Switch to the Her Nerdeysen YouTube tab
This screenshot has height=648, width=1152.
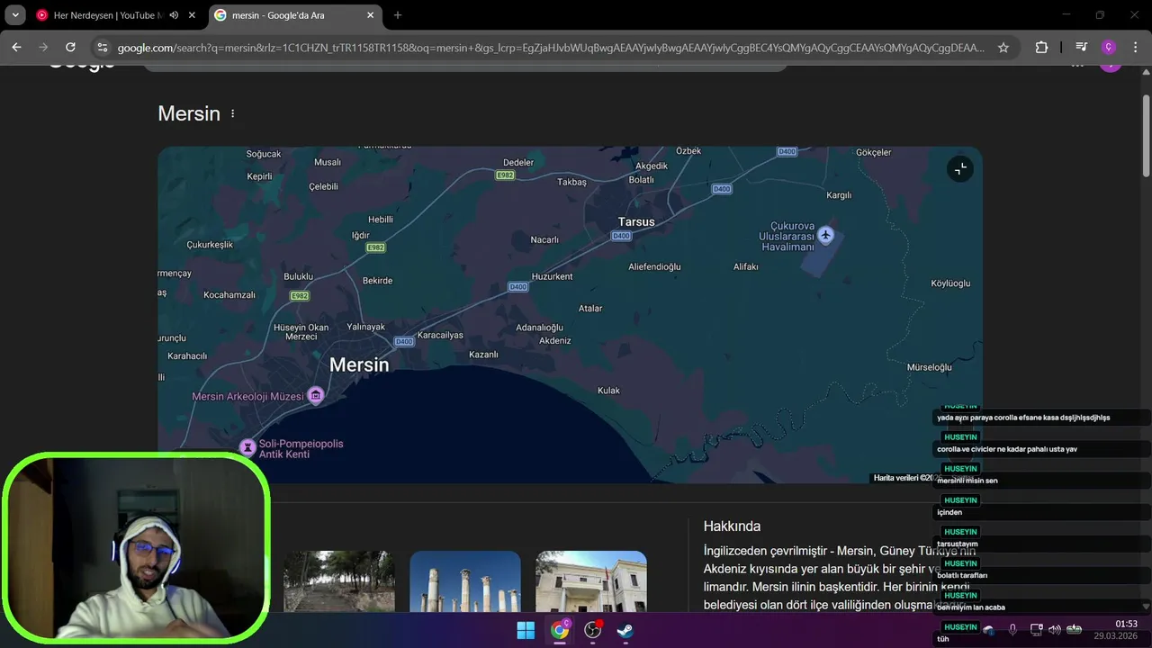tap(108, 15)
